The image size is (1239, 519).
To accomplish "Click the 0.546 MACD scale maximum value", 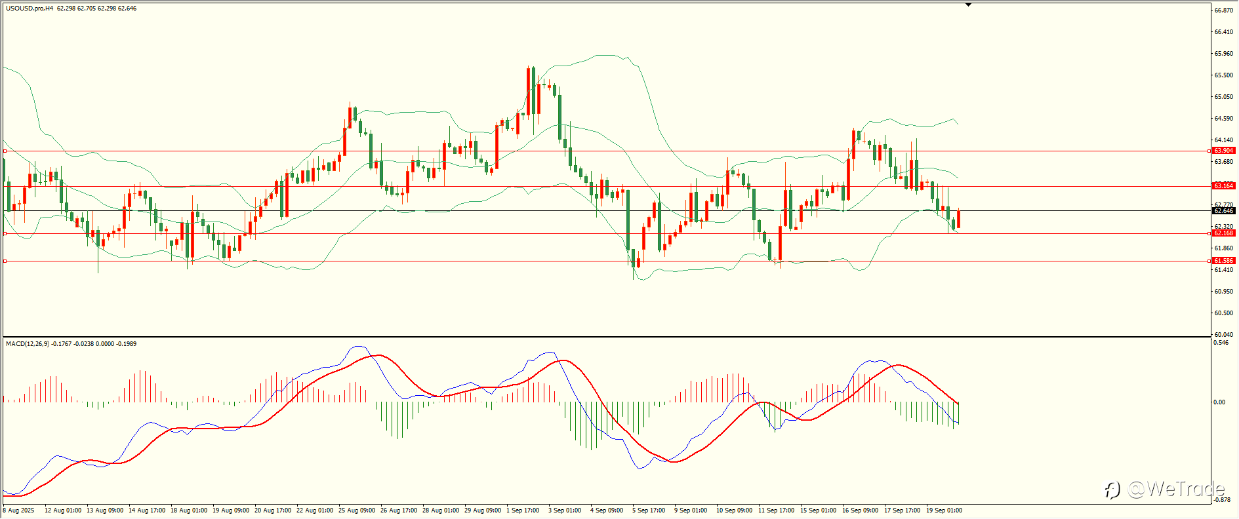I will click(1221, 343).
